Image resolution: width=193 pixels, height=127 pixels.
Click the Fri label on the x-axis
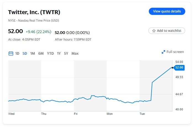(x=76, y=113)
